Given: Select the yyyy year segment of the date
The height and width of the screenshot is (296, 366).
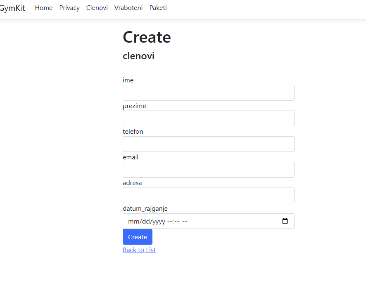Looking at the screenshot, I should (x=159, y=221).
